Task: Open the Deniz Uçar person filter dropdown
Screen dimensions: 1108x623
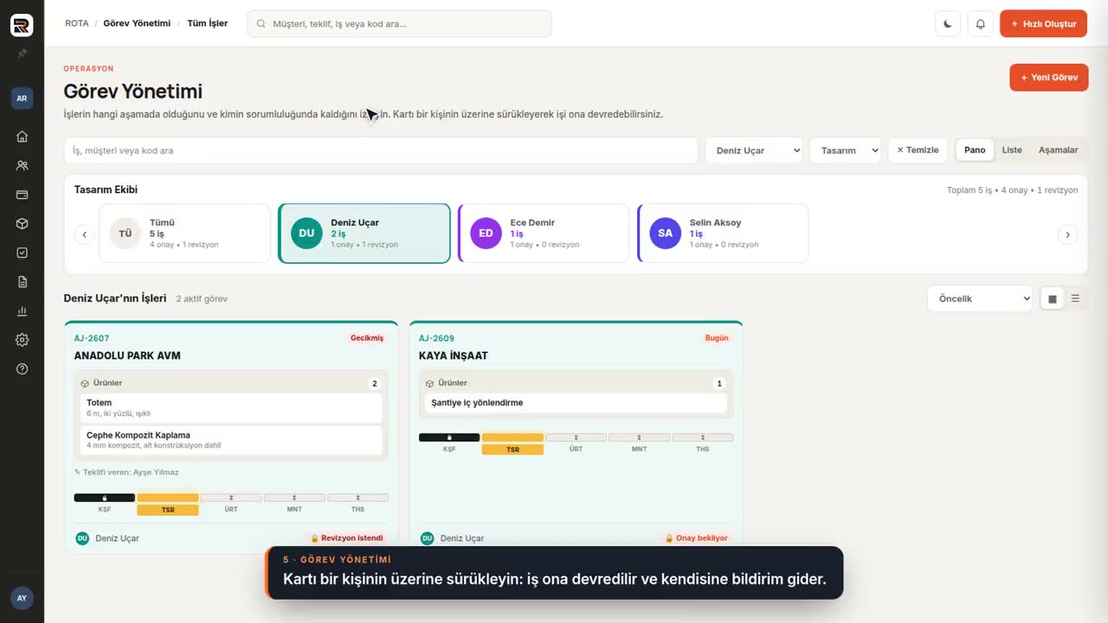Action: (754, 151)
